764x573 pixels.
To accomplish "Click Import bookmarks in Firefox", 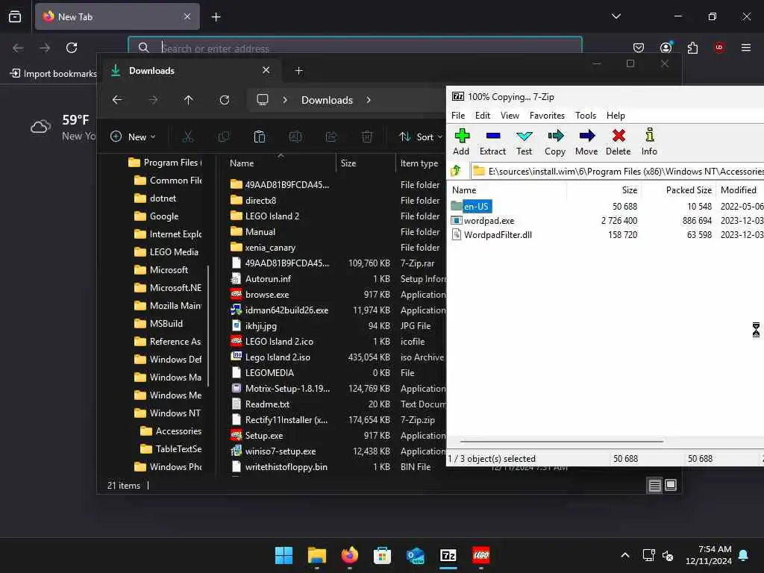I will pos(53,74).
